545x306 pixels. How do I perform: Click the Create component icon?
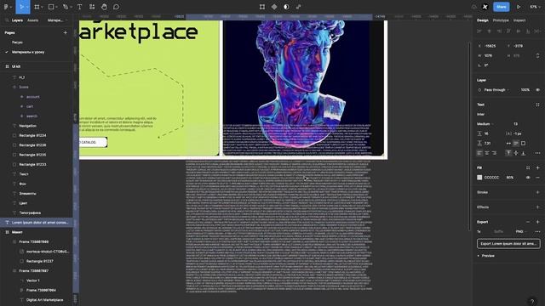pyautogui.click(x=274, y=7)
